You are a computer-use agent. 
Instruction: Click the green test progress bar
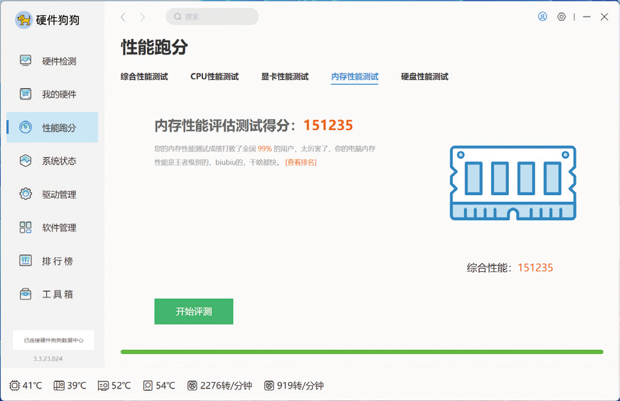coord(361,351)
